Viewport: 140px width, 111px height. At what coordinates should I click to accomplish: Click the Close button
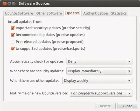click(128, 106)
